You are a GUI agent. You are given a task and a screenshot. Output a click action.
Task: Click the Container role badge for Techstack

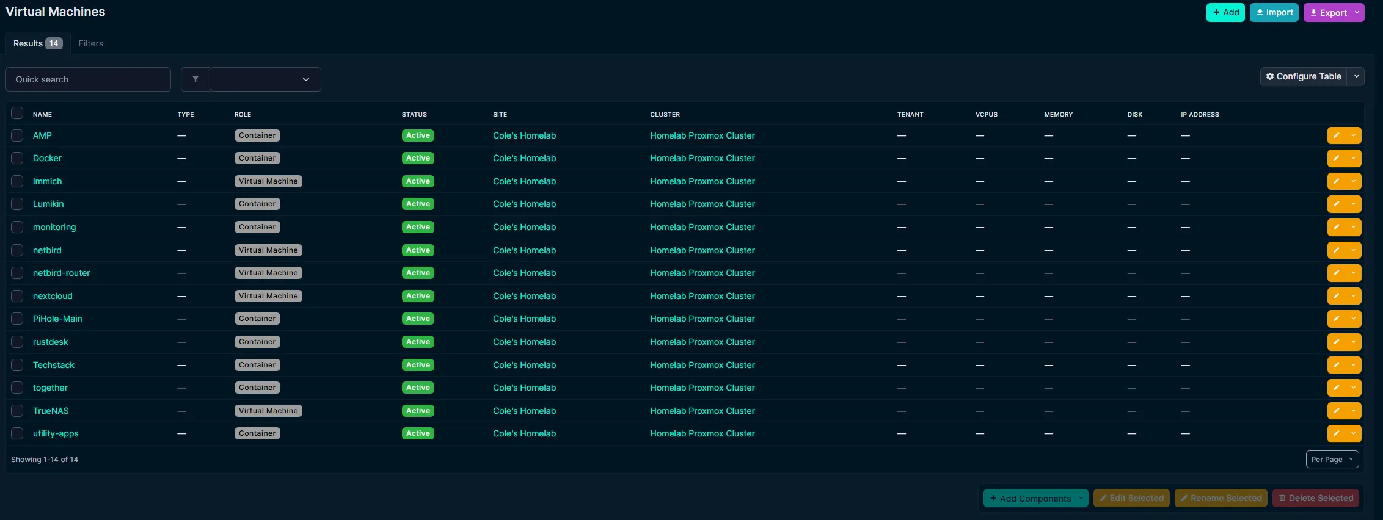point(257,365)
